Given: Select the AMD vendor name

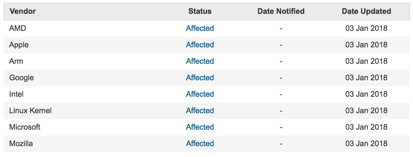Looking at the screenshot, I should tap(18, 29).
